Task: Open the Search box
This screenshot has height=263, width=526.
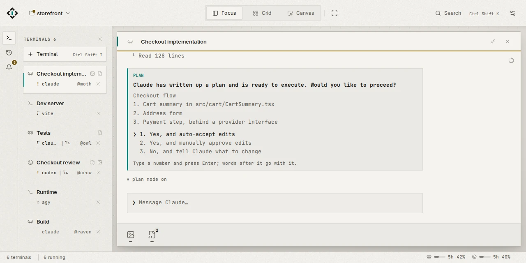Action: pos(467,13)
